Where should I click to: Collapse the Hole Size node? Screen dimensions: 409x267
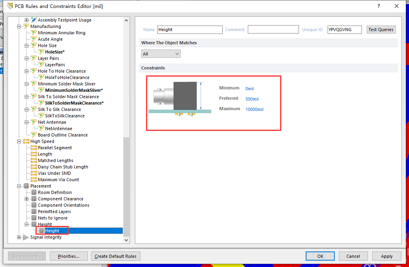coord(26,45)
